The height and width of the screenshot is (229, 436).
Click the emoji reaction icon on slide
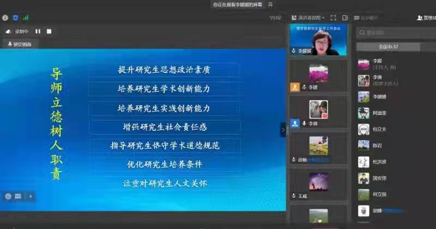[8, 196]
